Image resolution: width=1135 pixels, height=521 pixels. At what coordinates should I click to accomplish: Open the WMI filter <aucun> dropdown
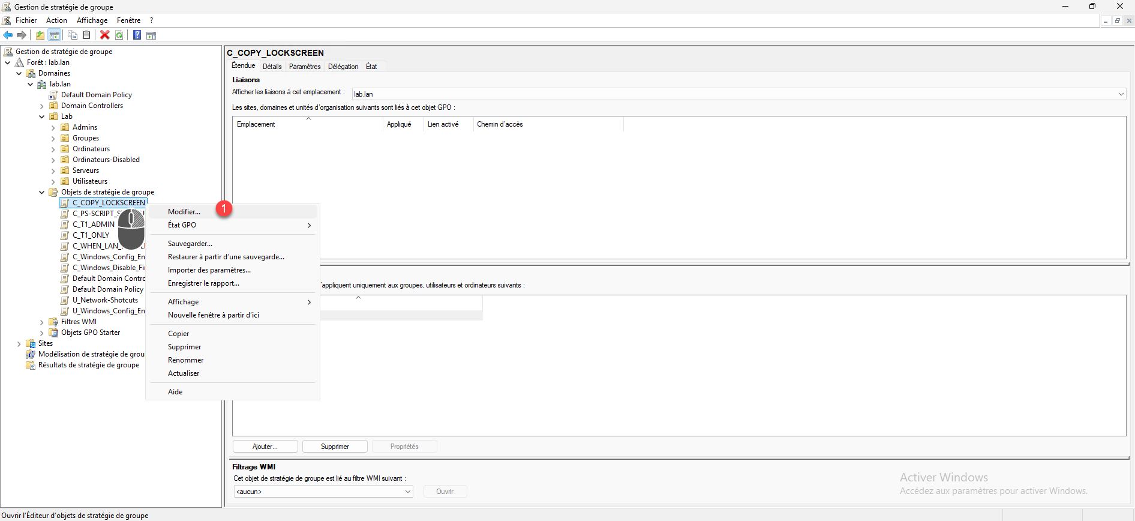[x=408, y=492]
